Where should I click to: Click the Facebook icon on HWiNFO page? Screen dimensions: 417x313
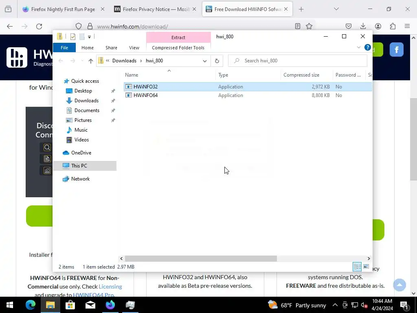click(397, 49)
